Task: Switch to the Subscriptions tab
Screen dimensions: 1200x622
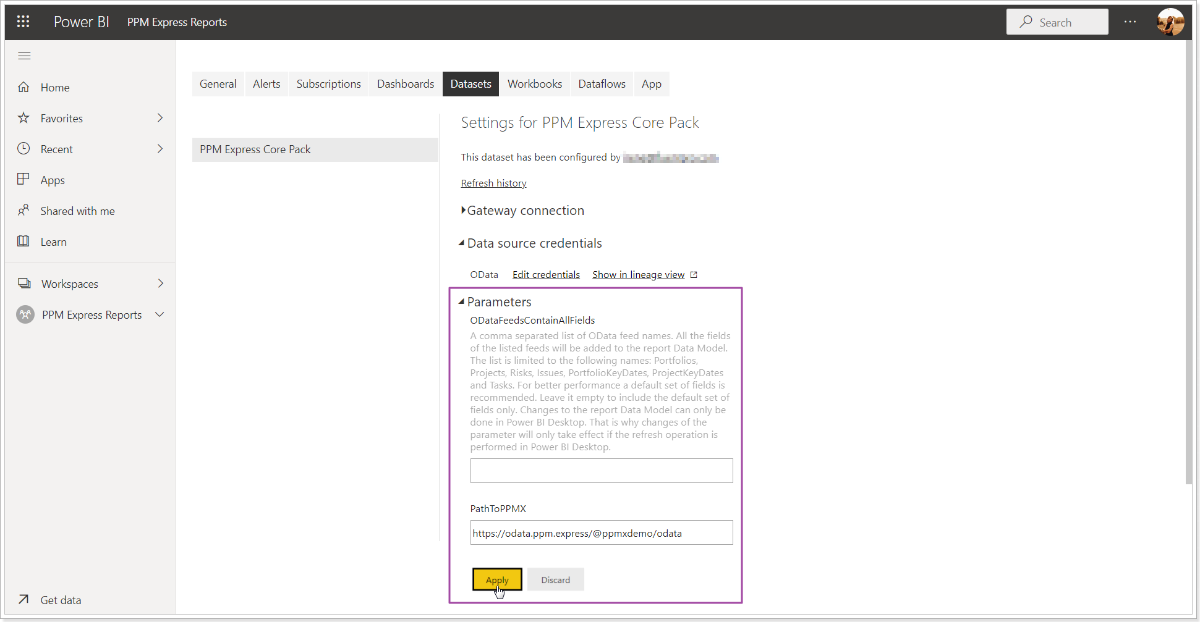Action: (x=328, y=84)
